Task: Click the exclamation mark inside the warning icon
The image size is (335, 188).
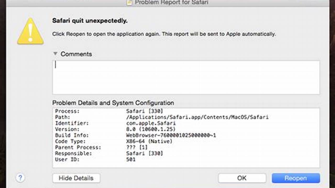Action: click(30, 31)
